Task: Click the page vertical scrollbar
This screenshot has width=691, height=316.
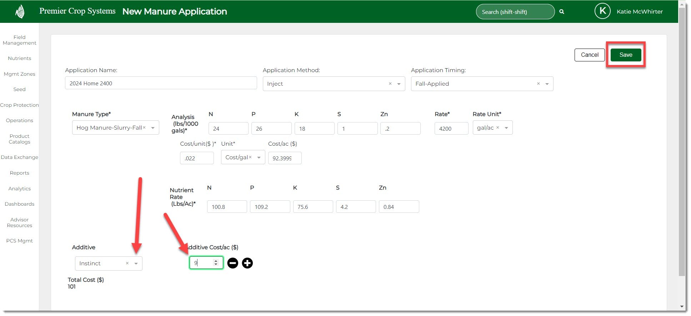Action: (x=682, y=143)
